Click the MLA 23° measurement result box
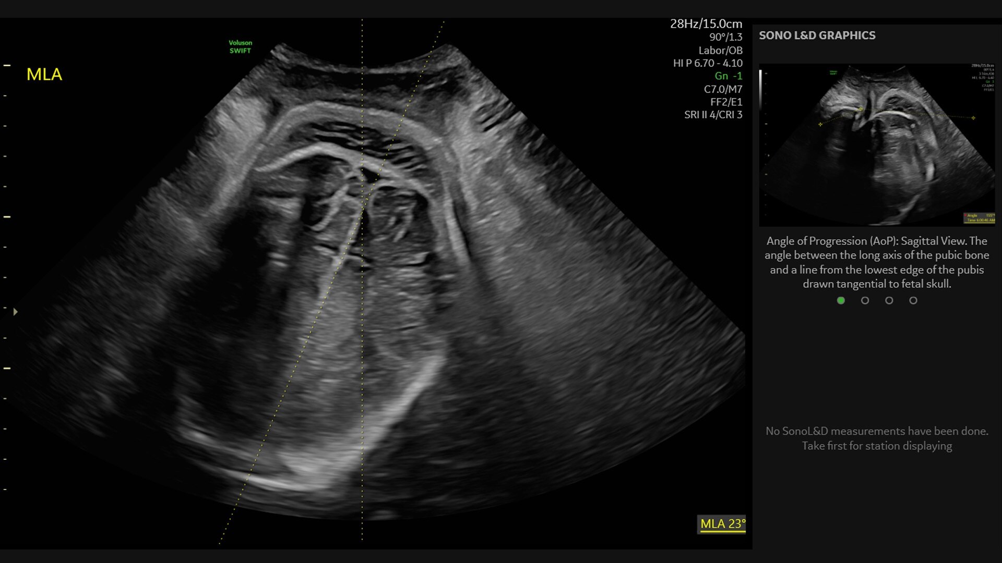This screenshot has height=563, width=1002. pos(722,524)
